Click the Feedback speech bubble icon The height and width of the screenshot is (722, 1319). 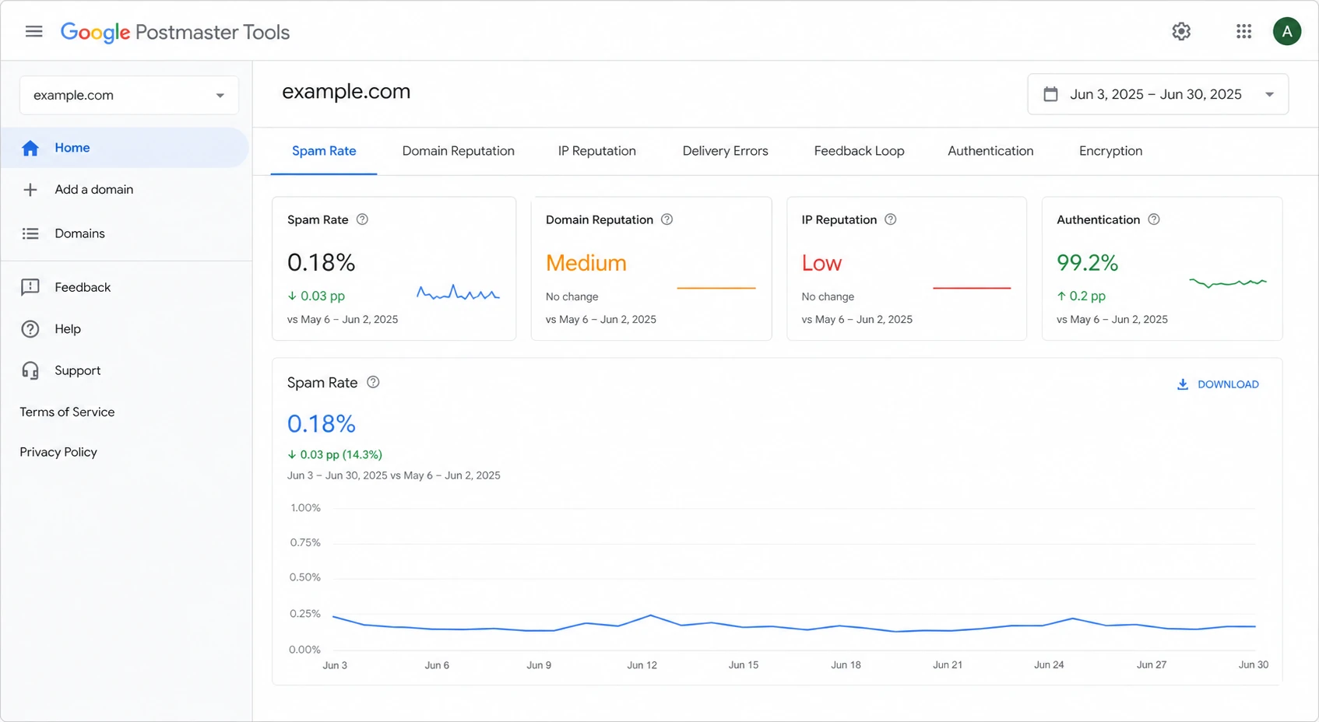30,287
